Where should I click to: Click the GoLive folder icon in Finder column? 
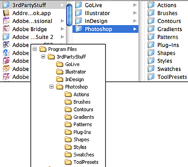[79, 5]
